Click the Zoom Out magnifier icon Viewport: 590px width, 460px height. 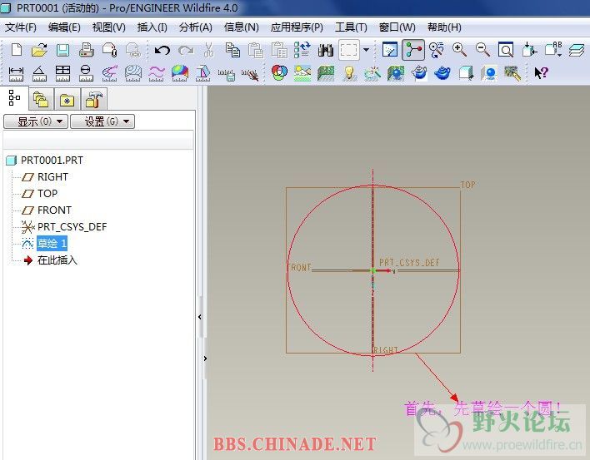(482, 50)
